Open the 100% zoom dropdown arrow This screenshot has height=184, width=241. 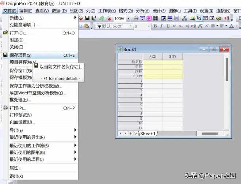click(x=128, y=19)
